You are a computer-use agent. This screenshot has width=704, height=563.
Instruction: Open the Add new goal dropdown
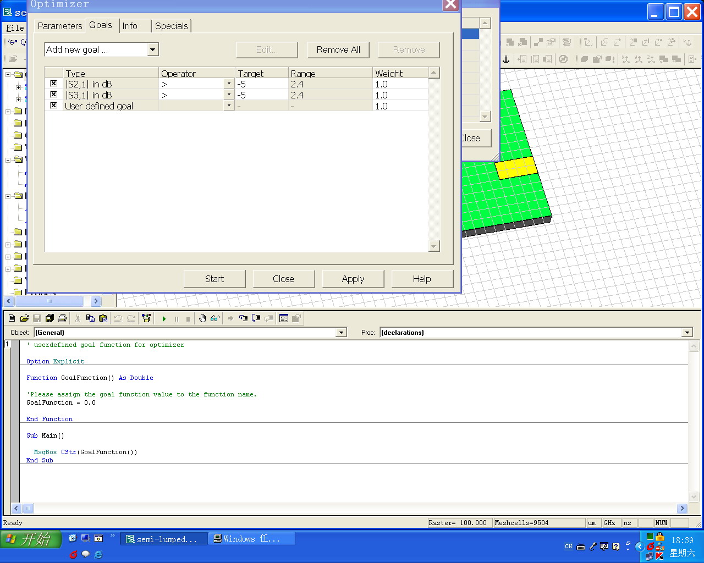[153, 49]
